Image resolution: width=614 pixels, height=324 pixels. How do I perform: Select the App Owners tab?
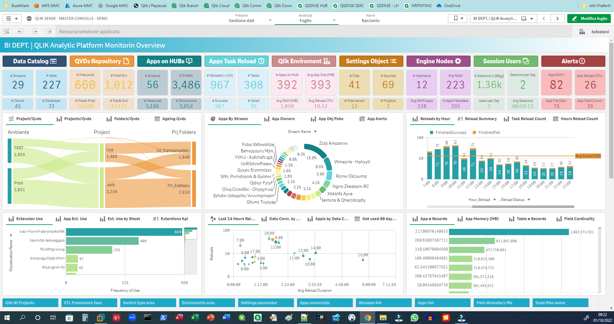282,119
